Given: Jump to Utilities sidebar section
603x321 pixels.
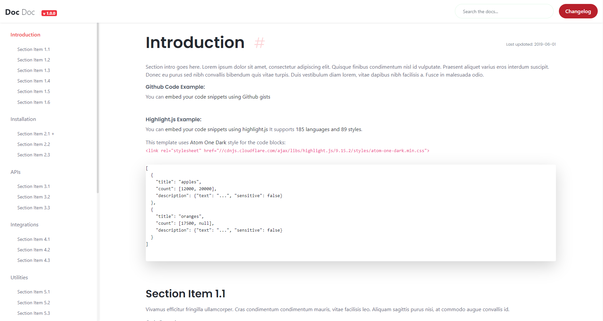Looking at the screenshot, I should point(19,278).
